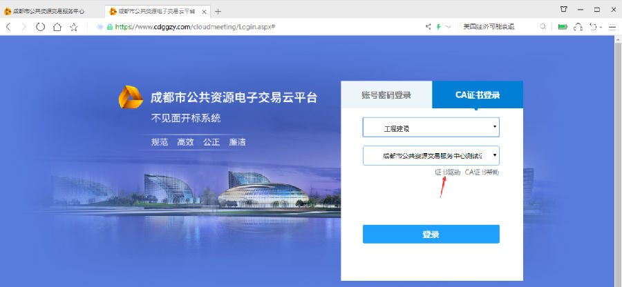Switch to first browser tab 成都市公共资源交易服务中心
The width and height of the screenshot is (622, 287).
48,11
